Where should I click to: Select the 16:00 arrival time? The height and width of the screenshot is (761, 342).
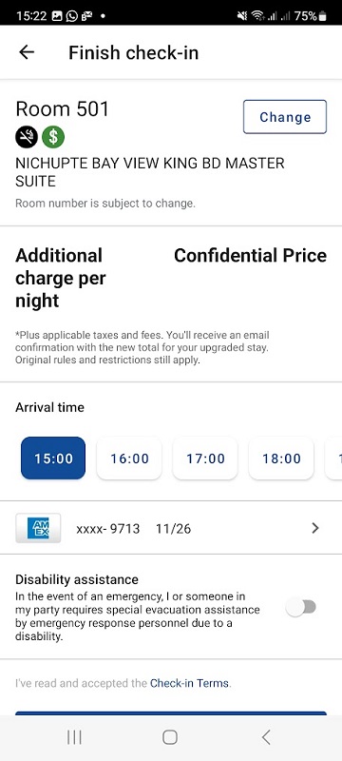pos(129,459)
